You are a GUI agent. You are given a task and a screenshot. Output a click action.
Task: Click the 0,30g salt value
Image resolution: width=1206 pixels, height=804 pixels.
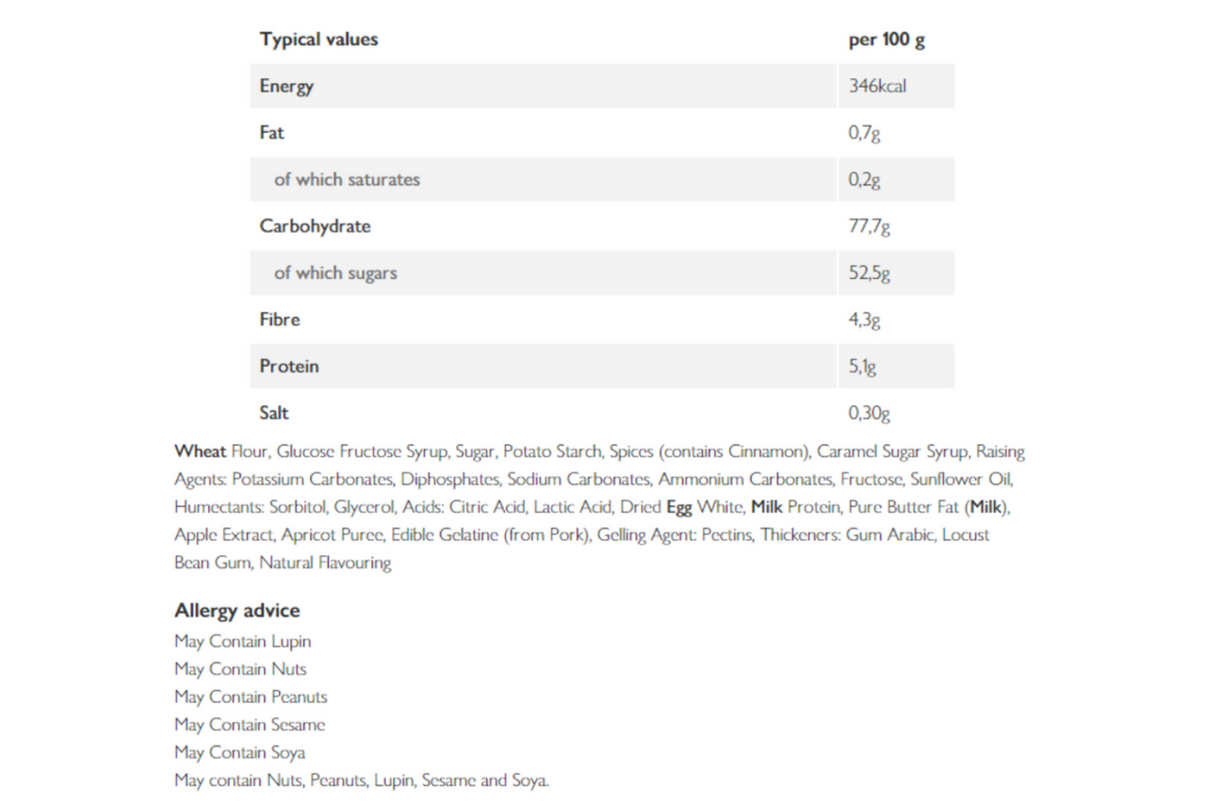(869, 413)
